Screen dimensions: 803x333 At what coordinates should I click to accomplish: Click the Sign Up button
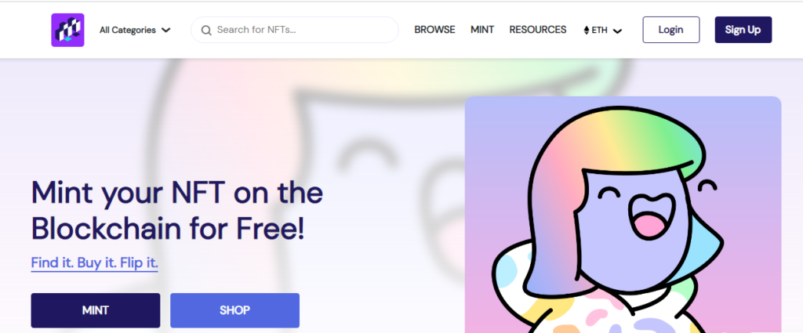pos(743,30)
